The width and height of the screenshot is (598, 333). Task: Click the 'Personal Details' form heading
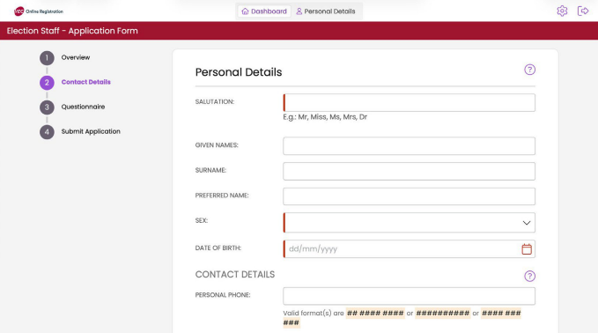point(239,72)
